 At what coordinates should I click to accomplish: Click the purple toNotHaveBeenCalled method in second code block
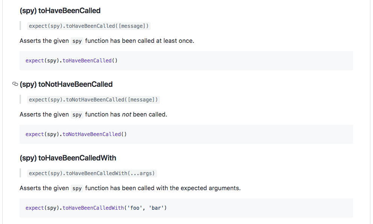pyautogui.click(x=92, y=134)
